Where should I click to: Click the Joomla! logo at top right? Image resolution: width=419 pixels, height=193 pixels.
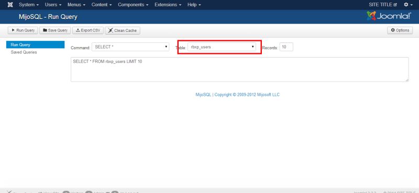click(389, 16)
